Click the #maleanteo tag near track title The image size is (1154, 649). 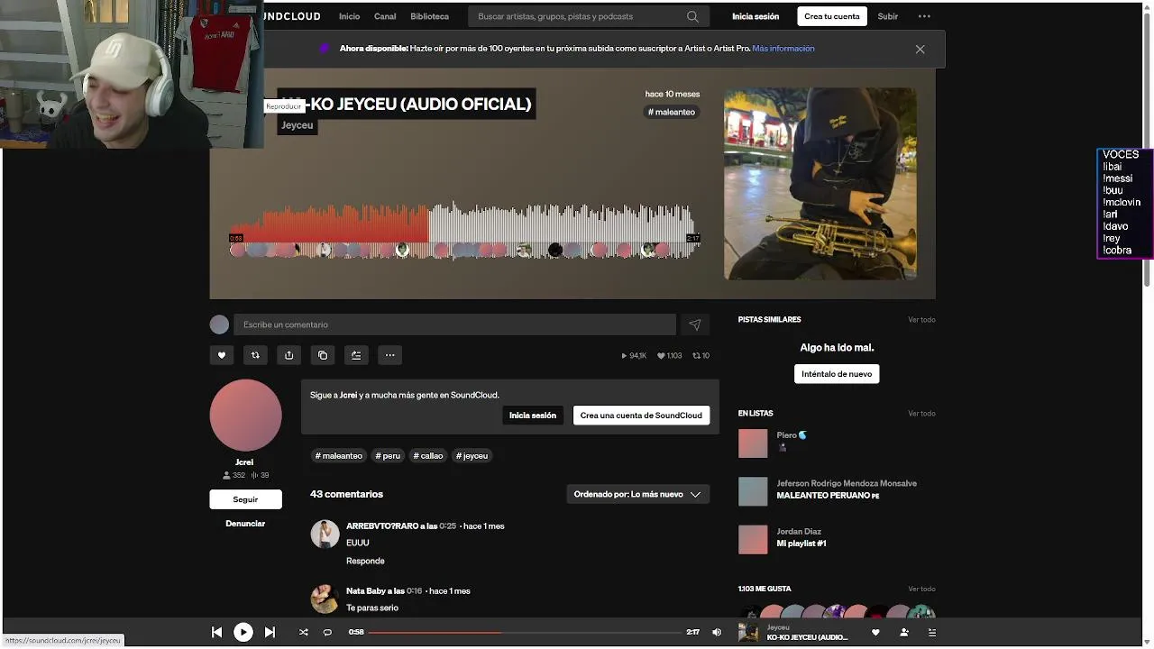[x=672, y=112]
